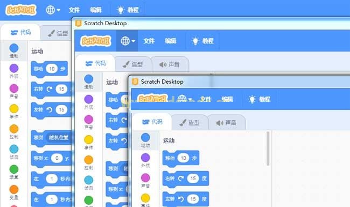Click block palette scrollbar in front window
The image size is (350, 207).
268,149
